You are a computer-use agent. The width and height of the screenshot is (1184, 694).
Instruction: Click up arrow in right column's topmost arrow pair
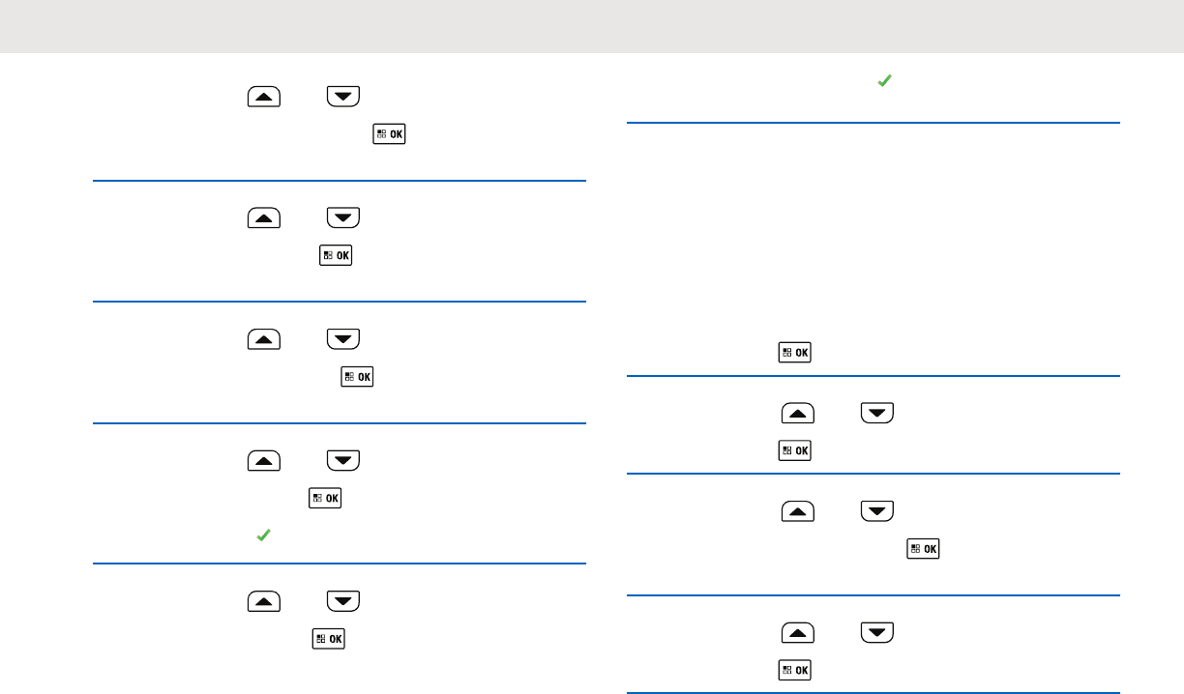click(x=798, y=414)
